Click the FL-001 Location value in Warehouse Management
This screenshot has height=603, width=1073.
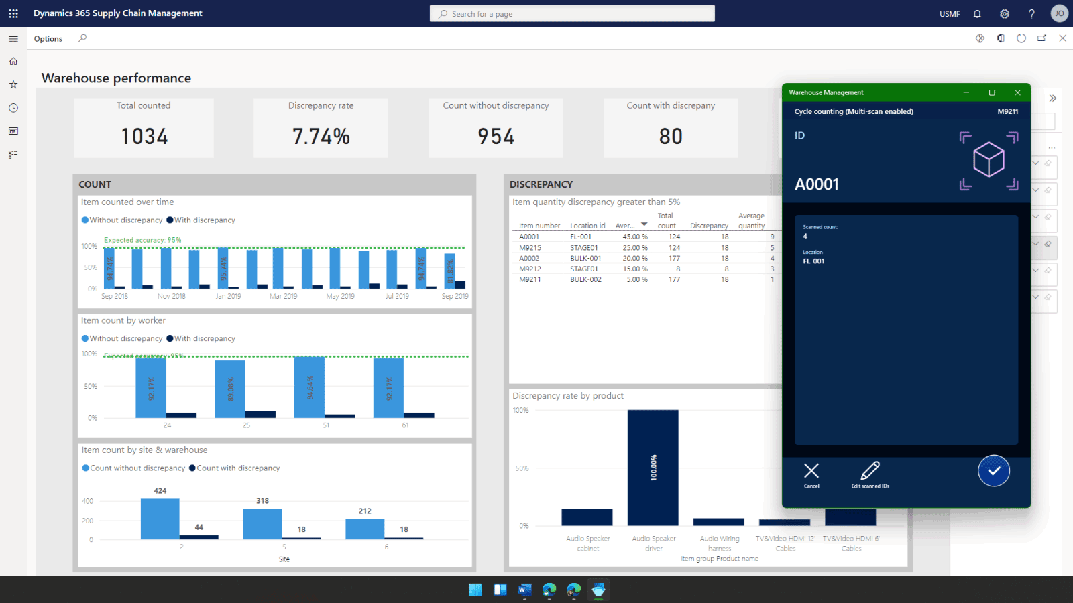click(813, 261)
